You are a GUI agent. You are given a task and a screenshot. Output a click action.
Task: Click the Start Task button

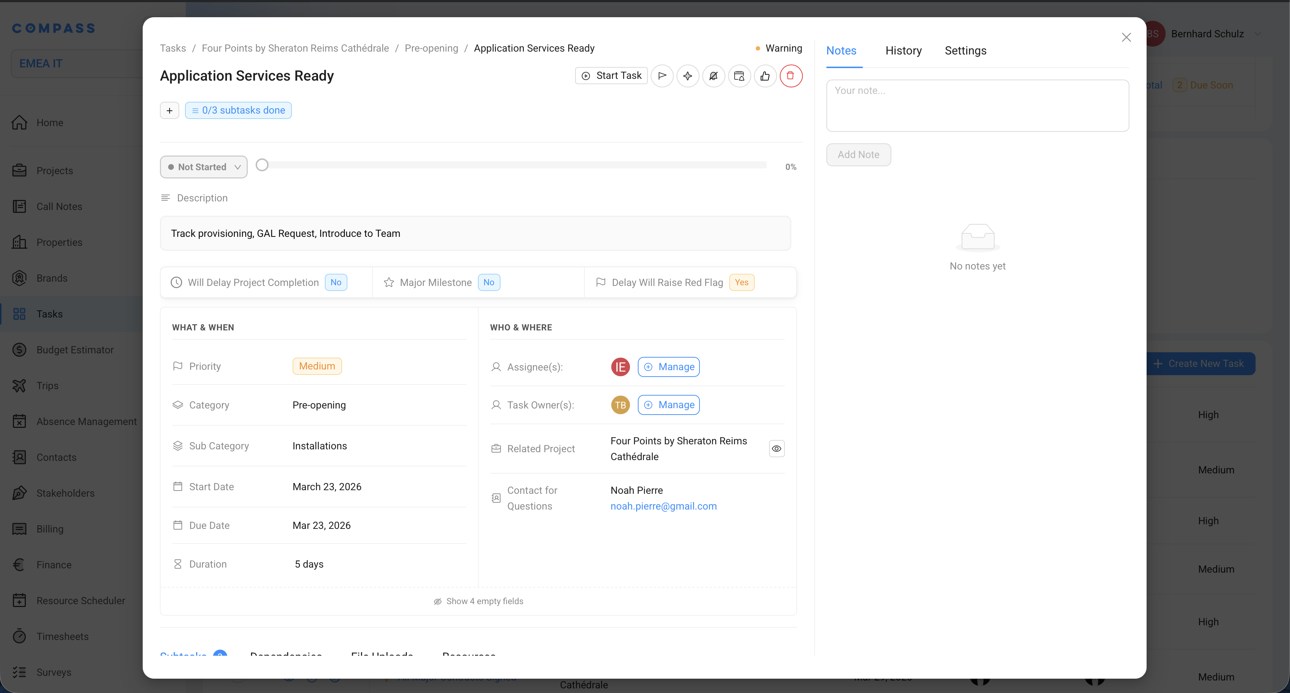coord(611,76)
